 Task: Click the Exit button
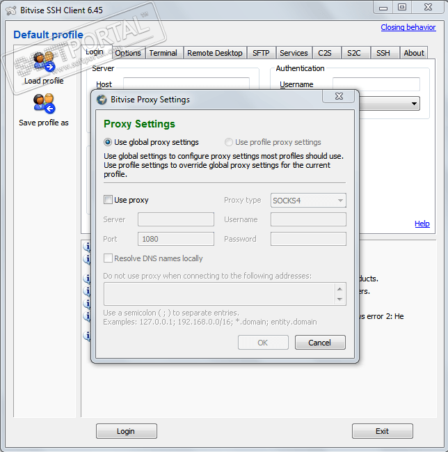[383, 431]
